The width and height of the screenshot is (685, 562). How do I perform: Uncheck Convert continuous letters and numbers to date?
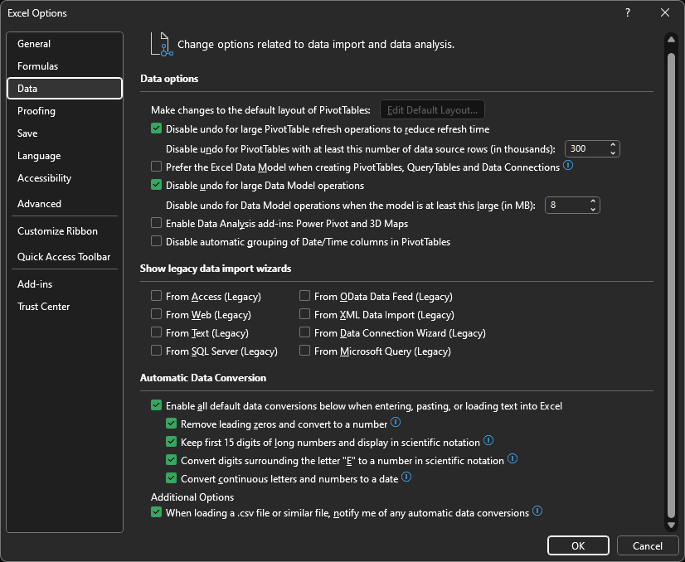[x=171, y=478]
